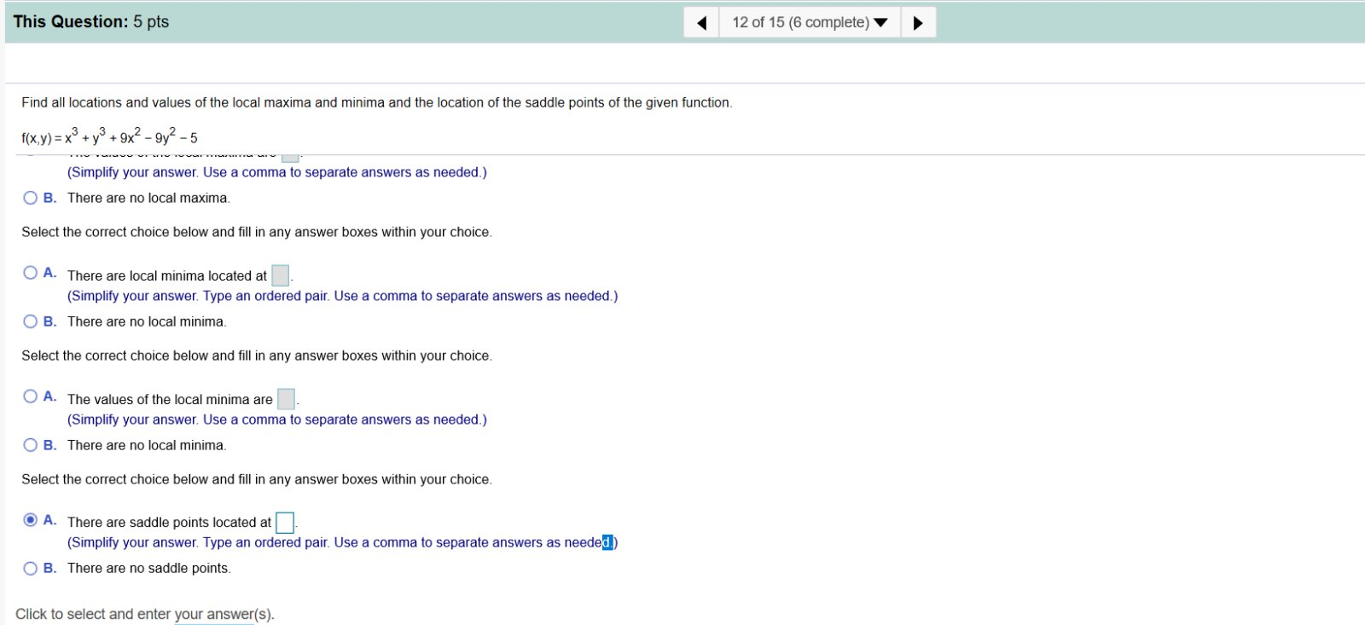
Task: Click the 'This Question: 5 pts' label
Action: (91, 22)
